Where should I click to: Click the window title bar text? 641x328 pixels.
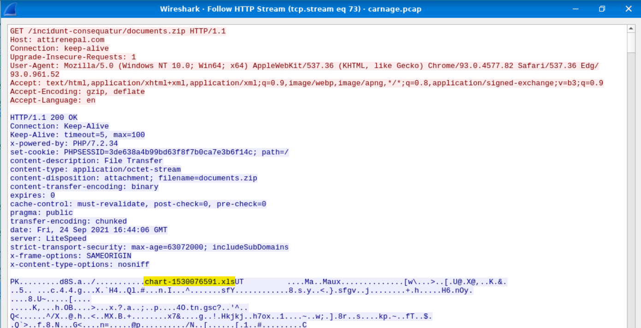[290, 9]
